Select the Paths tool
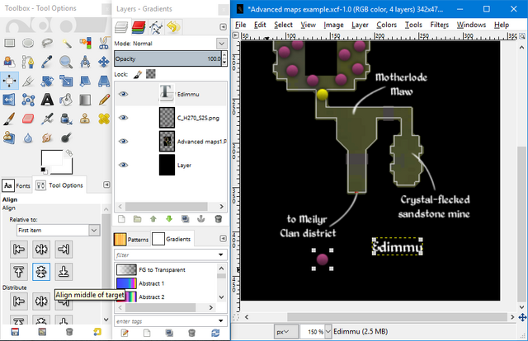Image resolution: width=528 pixels, height=341 pixels. [28, 62]
